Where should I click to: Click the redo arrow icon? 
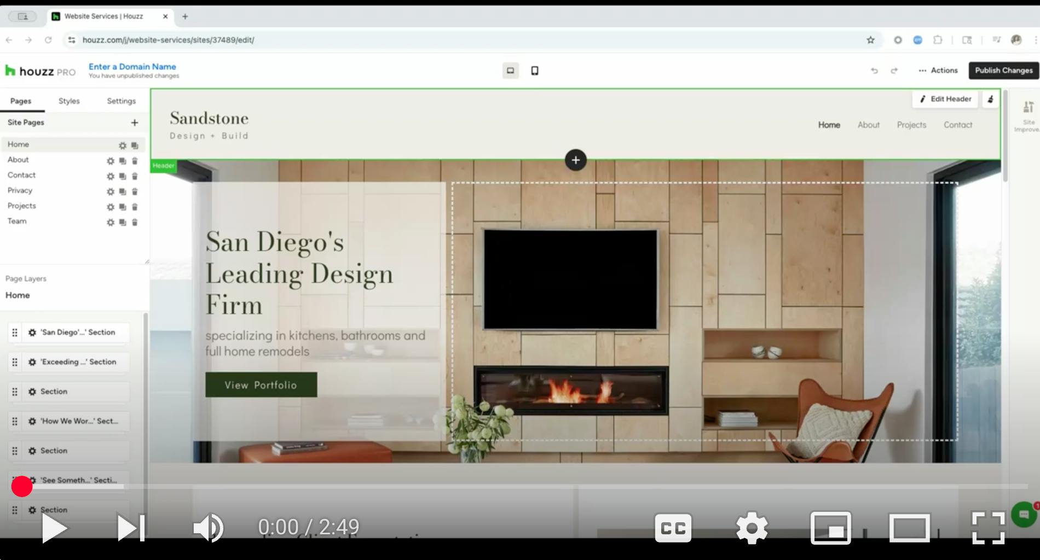[894, 71]
